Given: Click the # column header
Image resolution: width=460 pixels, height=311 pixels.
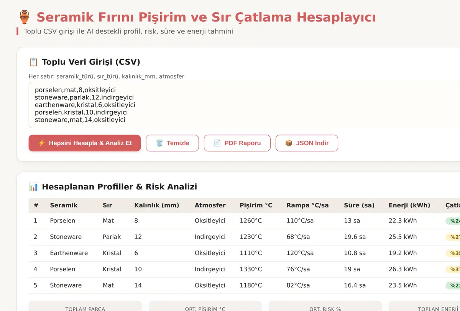Looking at the screenshot, I should click(36, 205).
